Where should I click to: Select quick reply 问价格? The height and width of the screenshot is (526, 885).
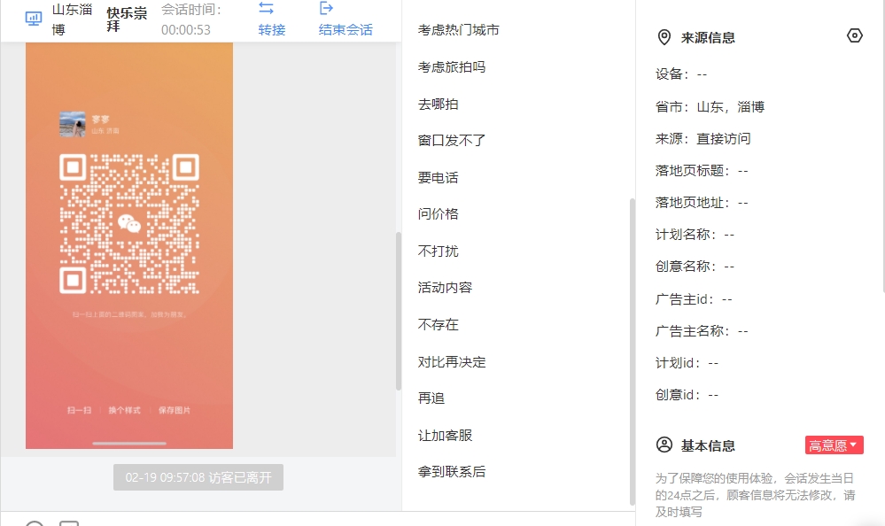pos(438,214)
